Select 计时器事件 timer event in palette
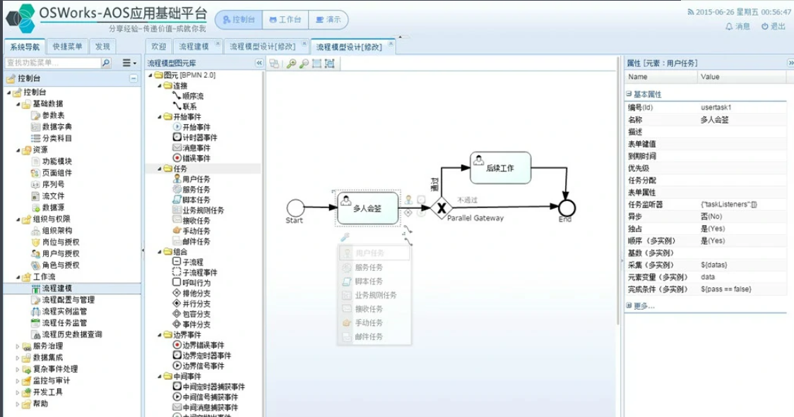The width and height of the screenshot is (794, 417). 195,137
